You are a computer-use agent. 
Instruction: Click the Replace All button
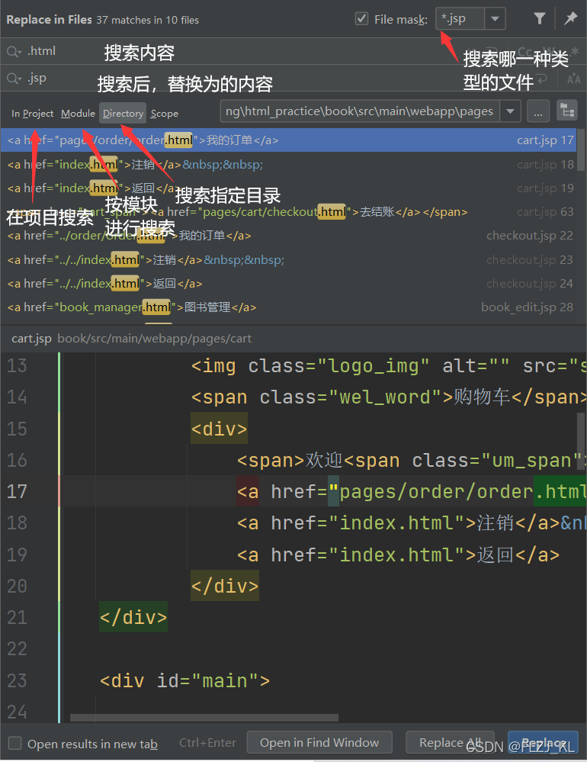(x=450, y=743)
